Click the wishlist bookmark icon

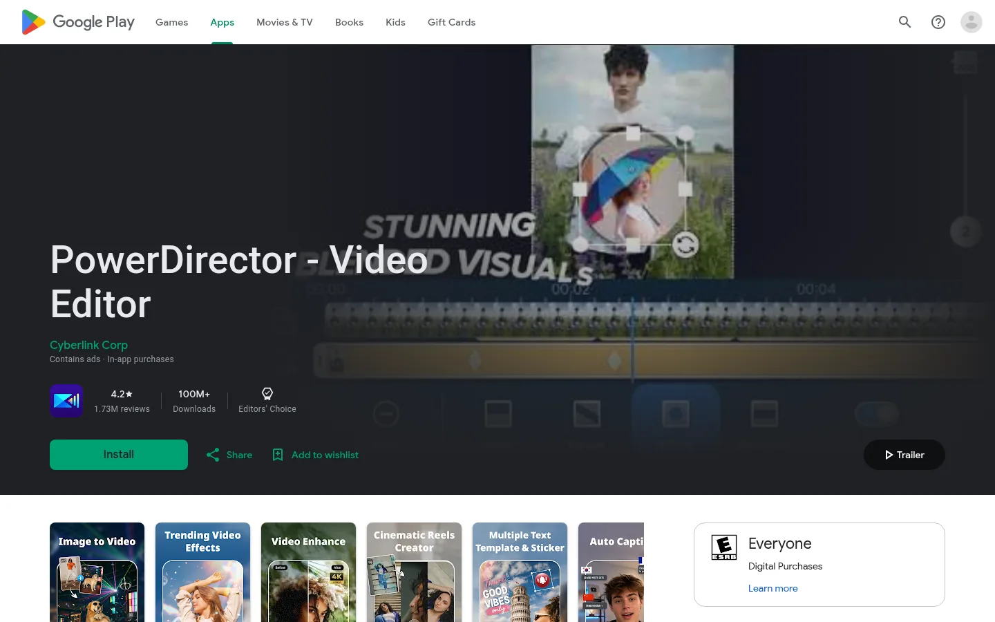pos(278,455)
